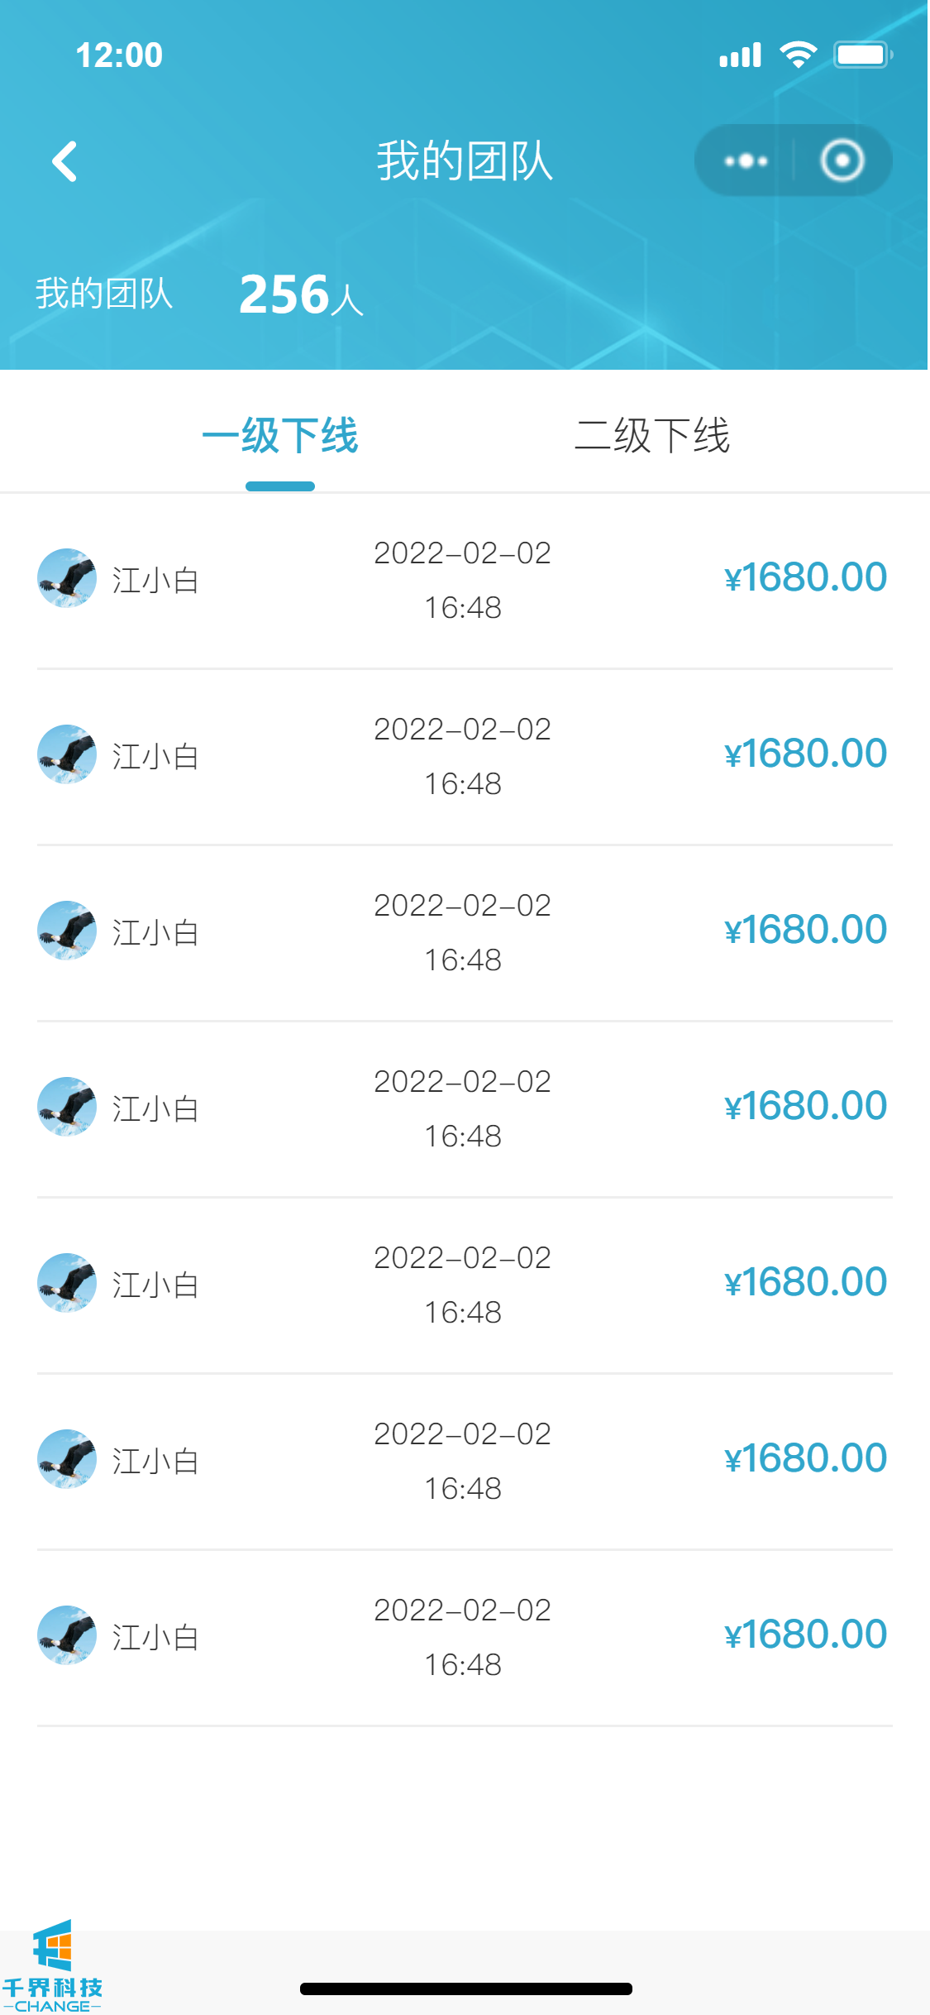Switch to the 一级下线 tab
The image size is (930, 2015).
[280, 436]
